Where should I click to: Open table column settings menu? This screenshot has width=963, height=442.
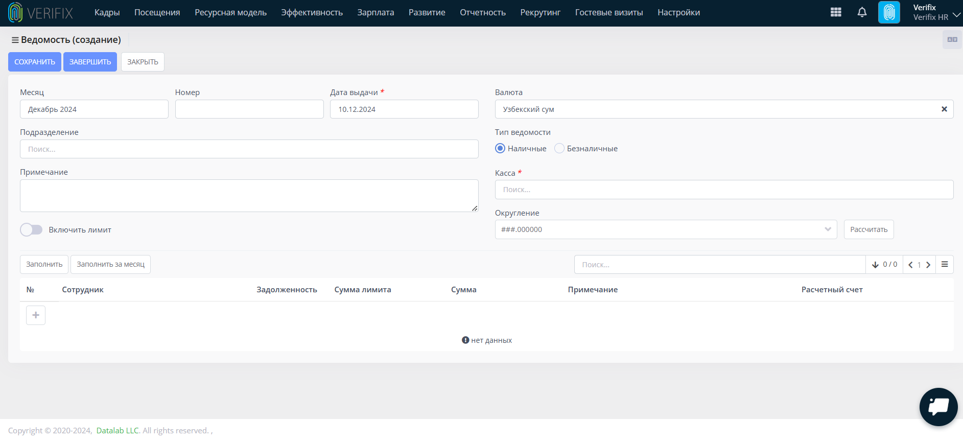[x=945, y=264]
